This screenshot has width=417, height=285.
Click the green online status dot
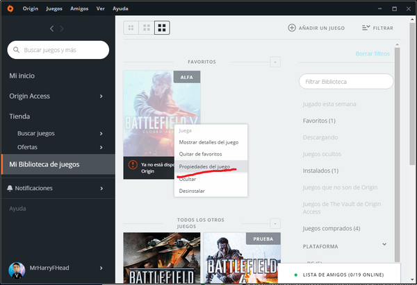[296, 275]
